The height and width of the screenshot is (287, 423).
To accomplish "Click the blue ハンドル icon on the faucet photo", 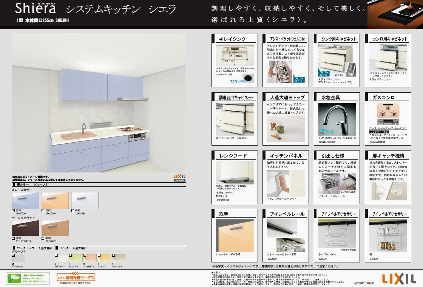I will (327, 132).
